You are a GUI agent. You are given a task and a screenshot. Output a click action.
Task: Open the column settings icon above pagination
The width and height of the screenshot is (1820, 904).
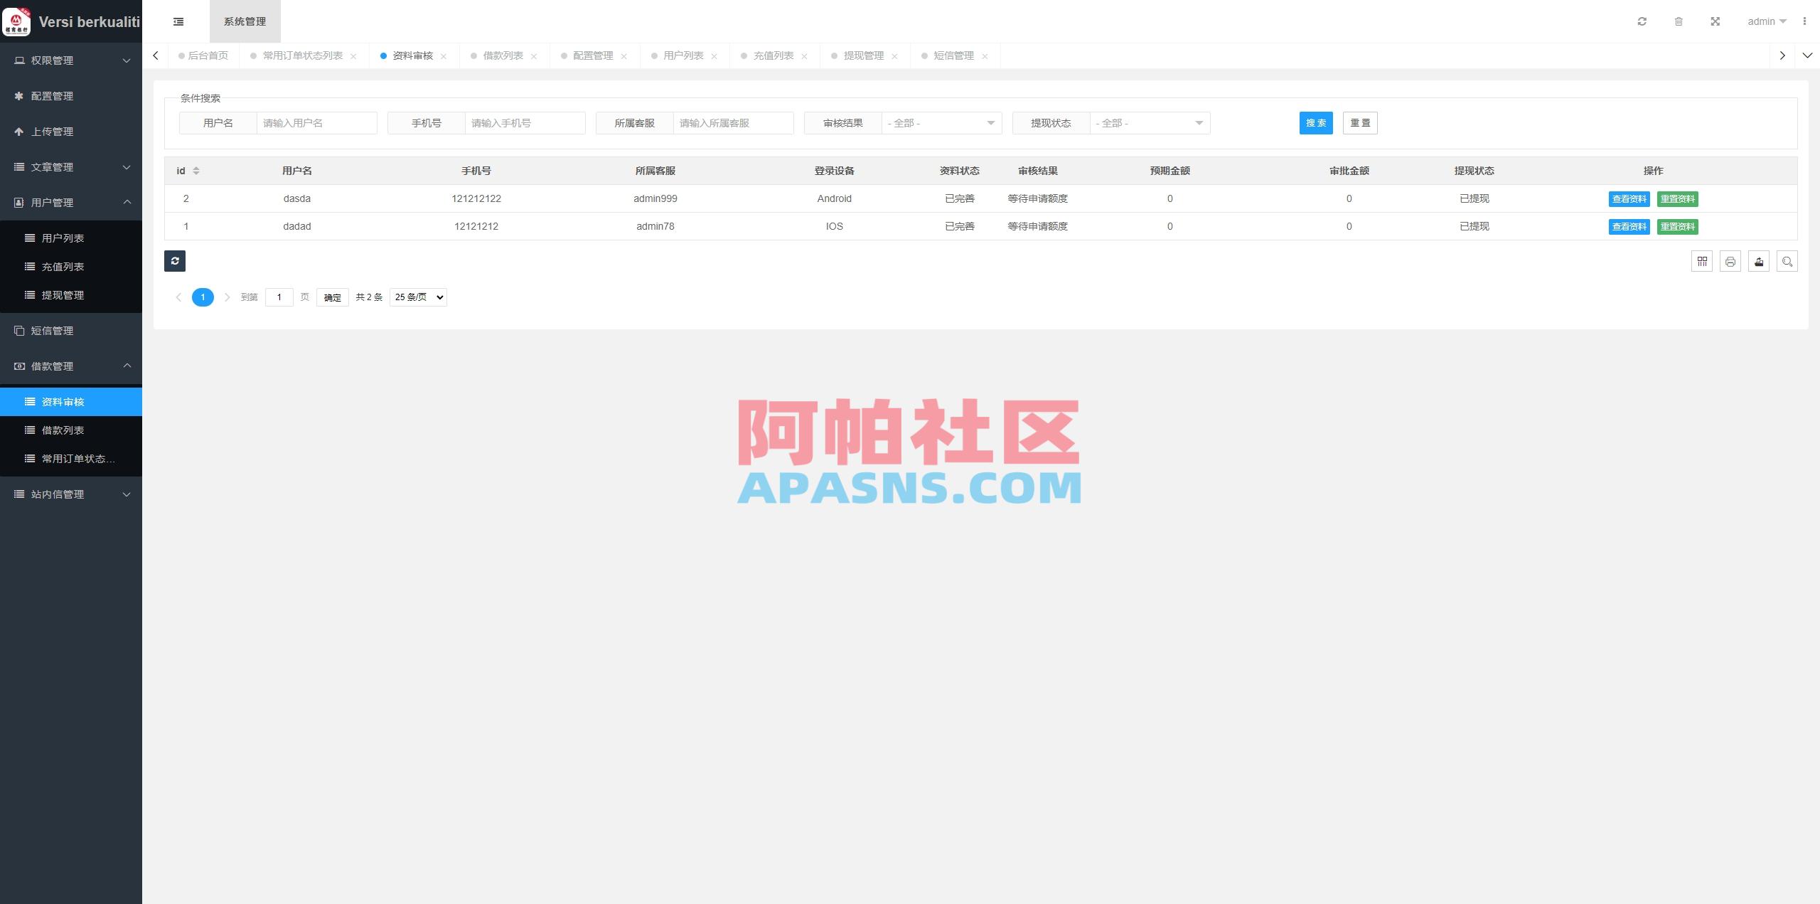[1703, 261]
